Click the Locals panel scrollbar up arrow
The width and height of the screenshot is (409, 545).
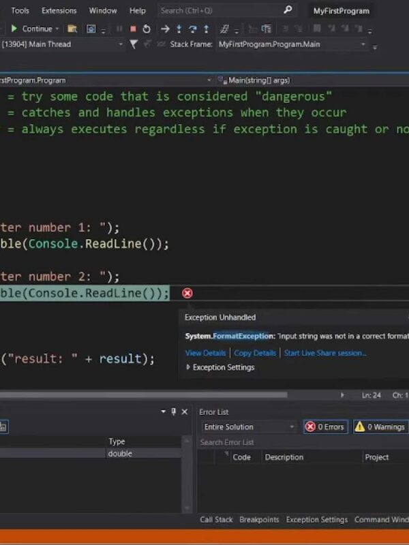(187, 441)
